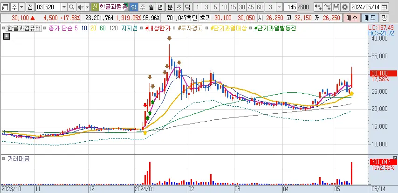The width and height of the screenshot is (398, 193).
Task: Click the 매도 sell button
Action: [370, 18]
